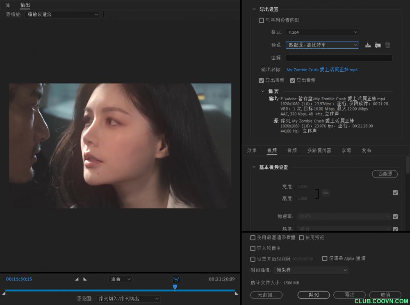Open the 字幕 tab
This screenshot has width=410, height=305.
346,150
